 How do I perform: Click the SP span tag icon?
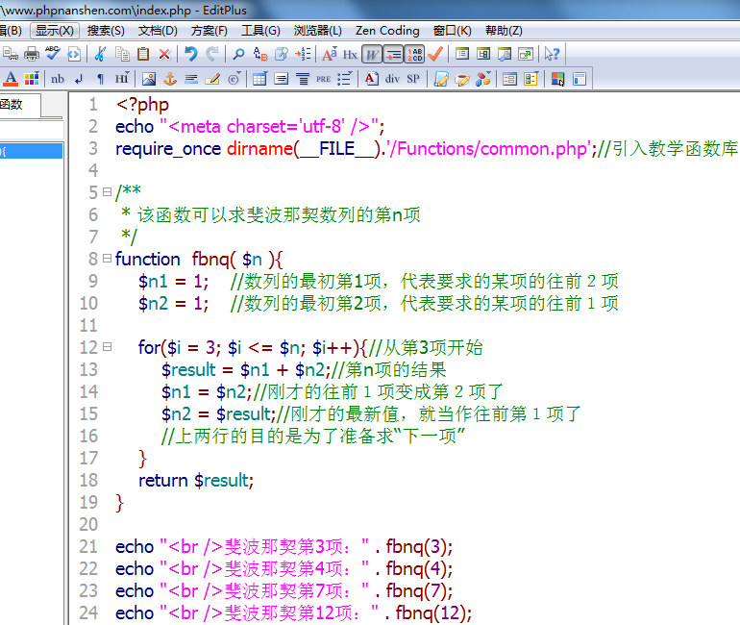click(x=413, y=79)
